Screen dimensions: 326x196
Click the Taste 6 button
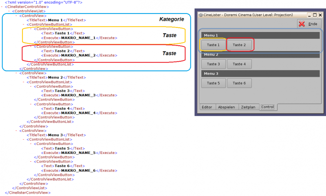(x=239, y=83)
